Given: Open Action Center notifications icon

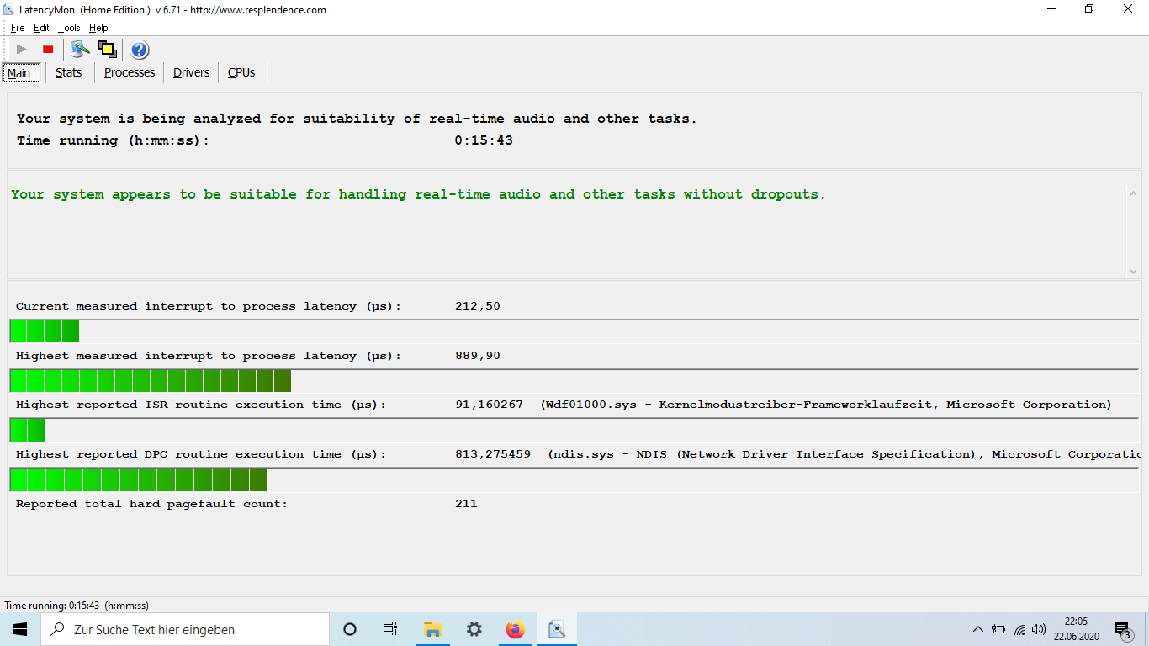Looking at the screenshot, I should [x=1122, y=629].
